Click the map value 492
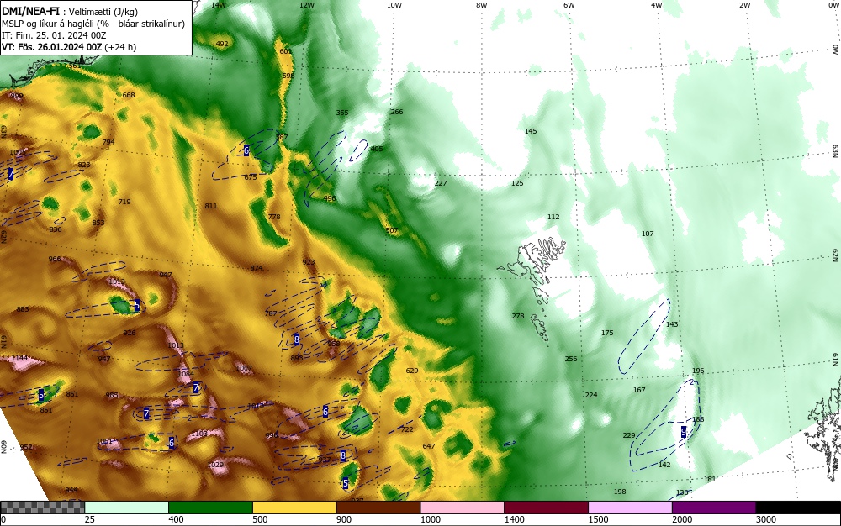The height and width of the screenshot is (526, 841). pos(221,44)
